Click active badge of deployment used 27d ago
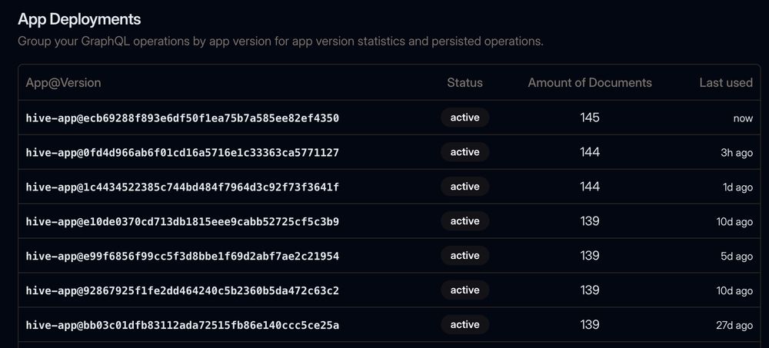Screen dimensions: 769x348 tap(465, 325)
